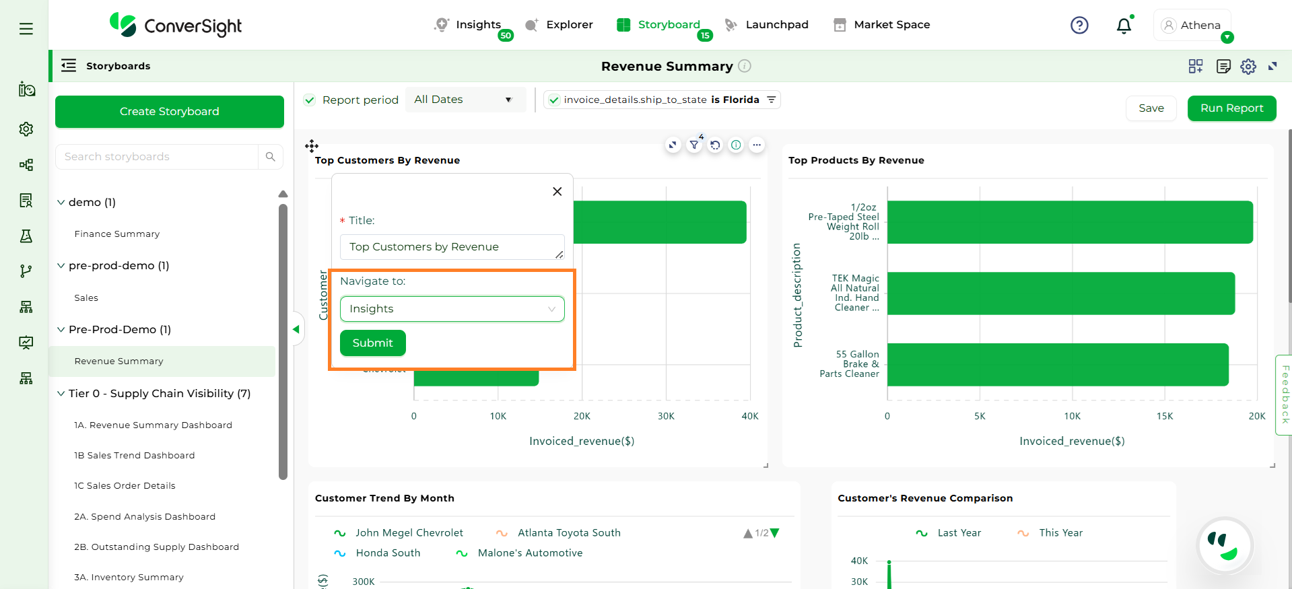Uncheck the ship_to_state Florida filter checkbox
The image size is (1292, 589).
(x=554, y=100)
